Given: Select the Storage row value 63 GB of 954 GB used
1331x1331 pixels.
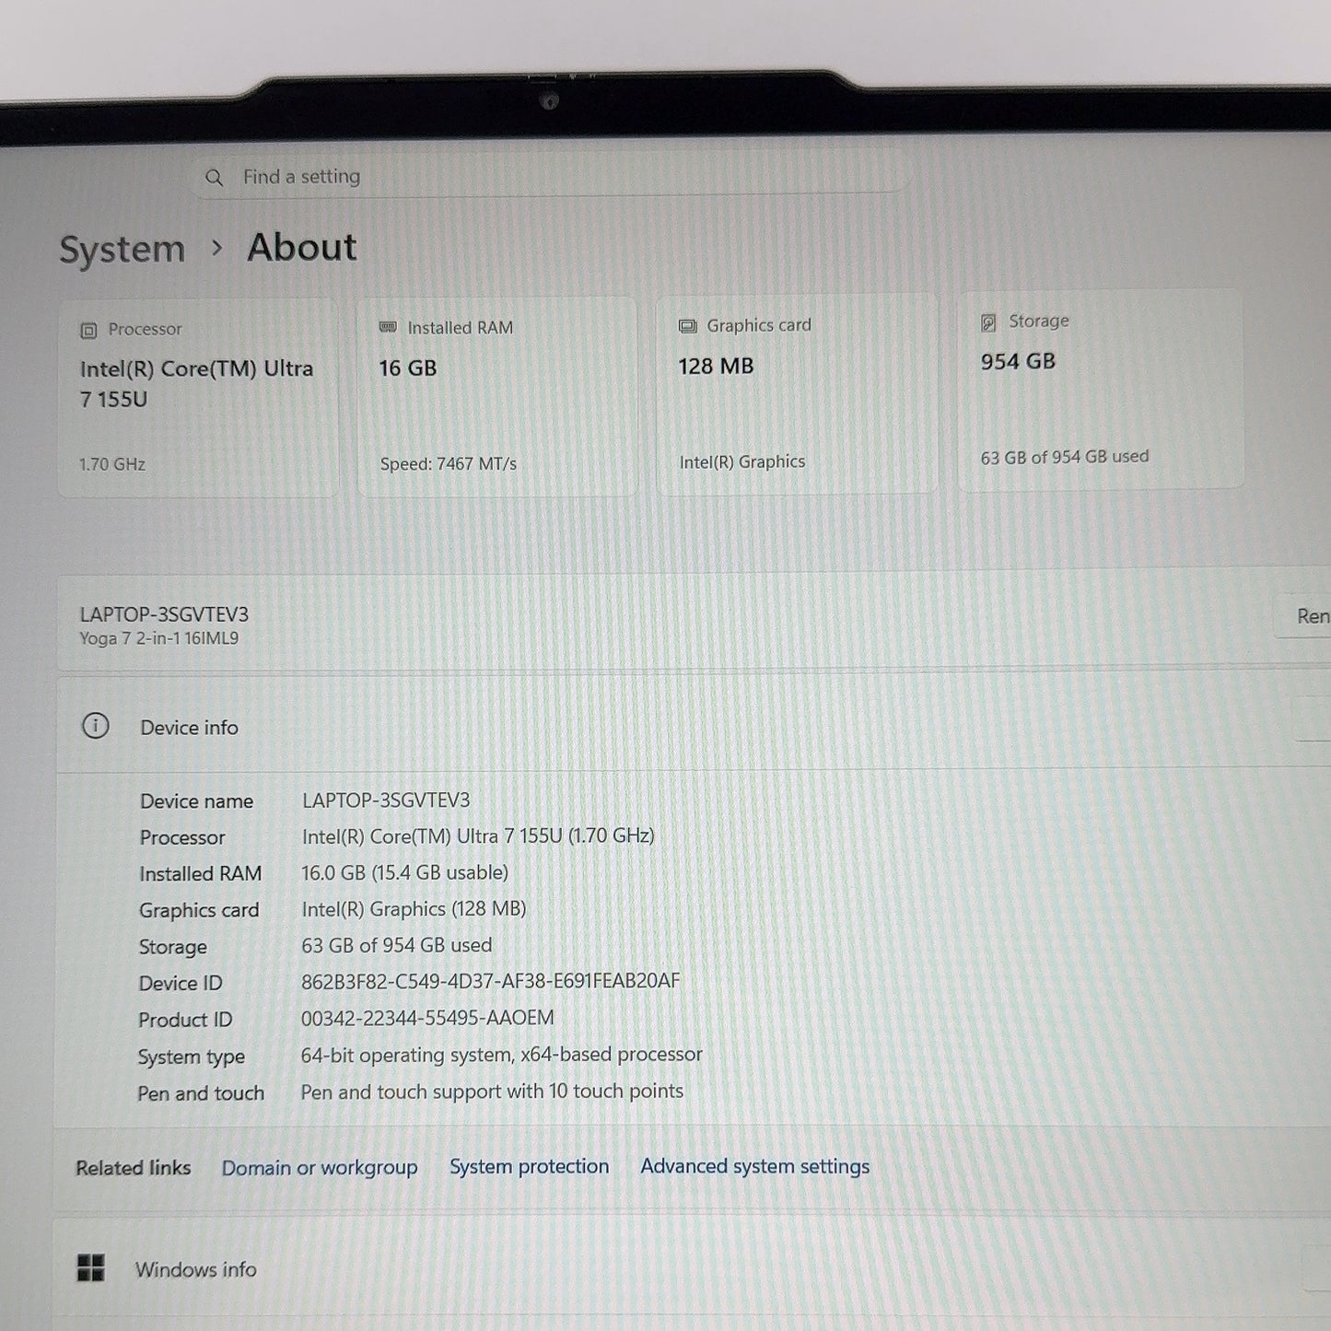Looking at the screenshot, I should pyautogui.click(x=396, y=945).
